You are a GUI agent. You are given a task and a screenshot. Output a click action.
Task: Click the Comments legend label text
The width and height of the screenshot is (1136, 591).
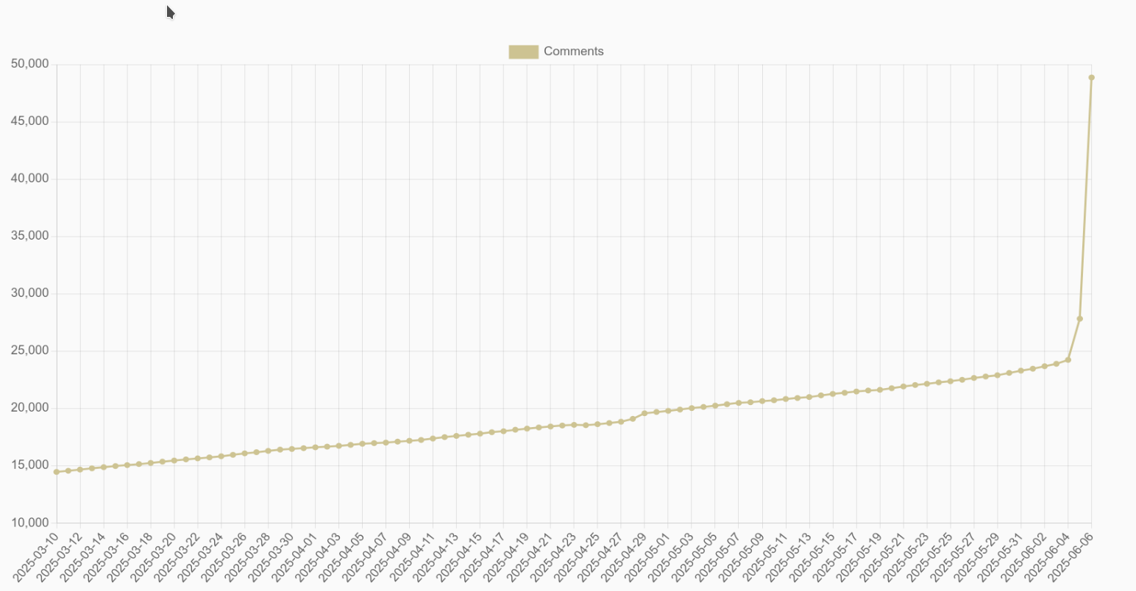tap(573, 51)
